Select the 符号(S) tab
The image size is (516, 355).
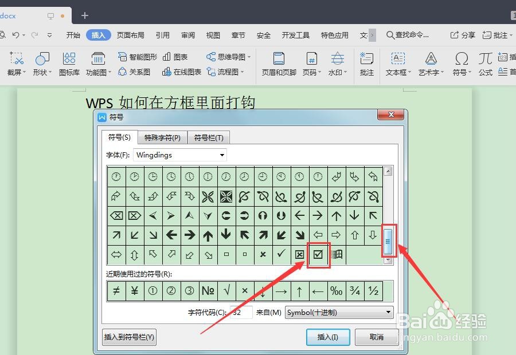(x=119, y=137)
